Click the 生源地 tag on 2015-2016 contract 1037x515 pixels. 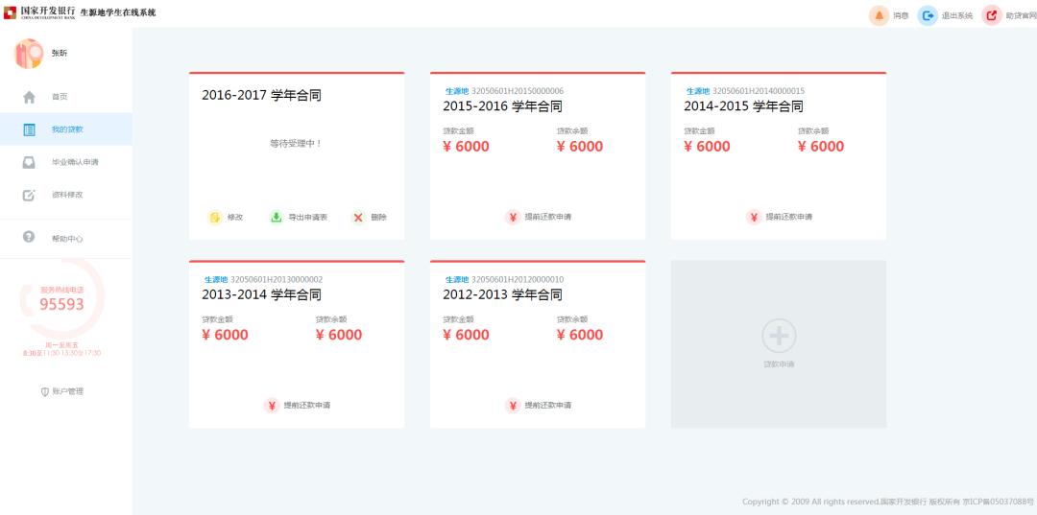[x=456, y=91]
